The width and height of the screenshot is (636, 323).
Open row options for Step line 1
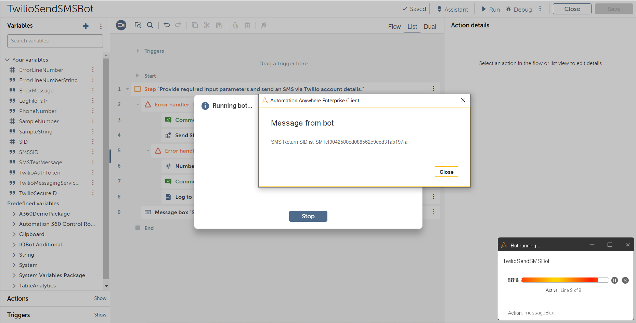click(433, 89)
